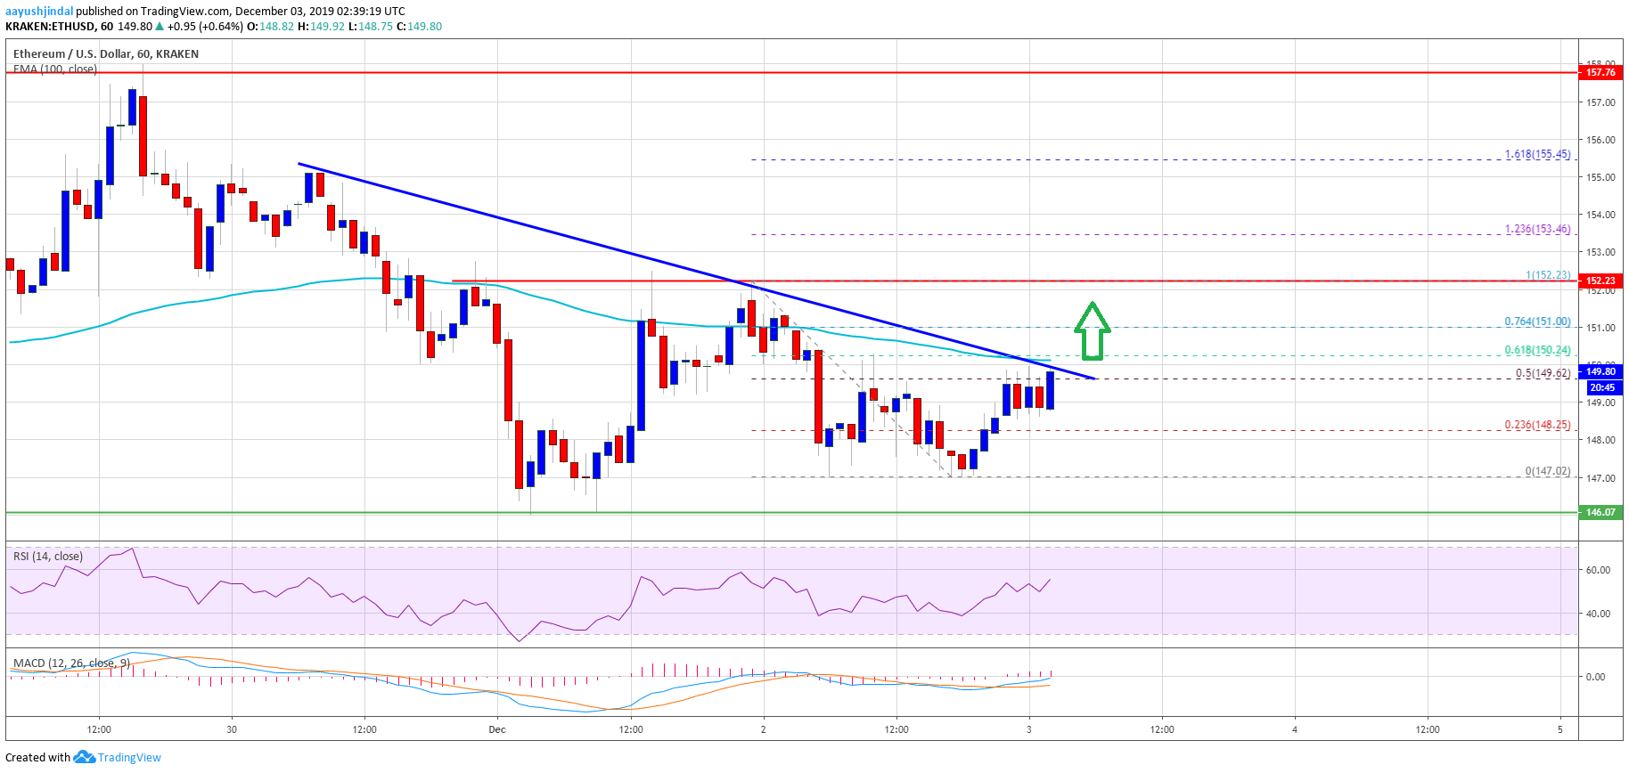Click the 0.236(148.25) Fibonacci label
This screenshot has width=1629, height=773.
(x=1538, y=425)
